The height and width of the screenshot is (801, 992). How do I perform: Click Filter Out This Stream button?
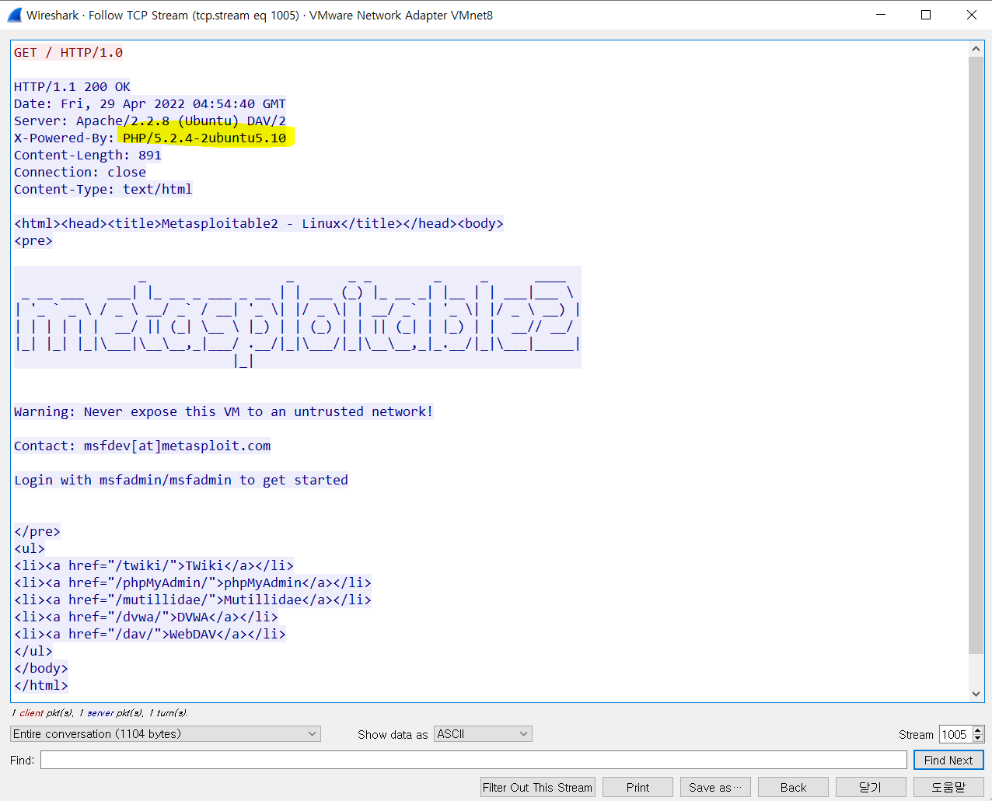point(538,787)
